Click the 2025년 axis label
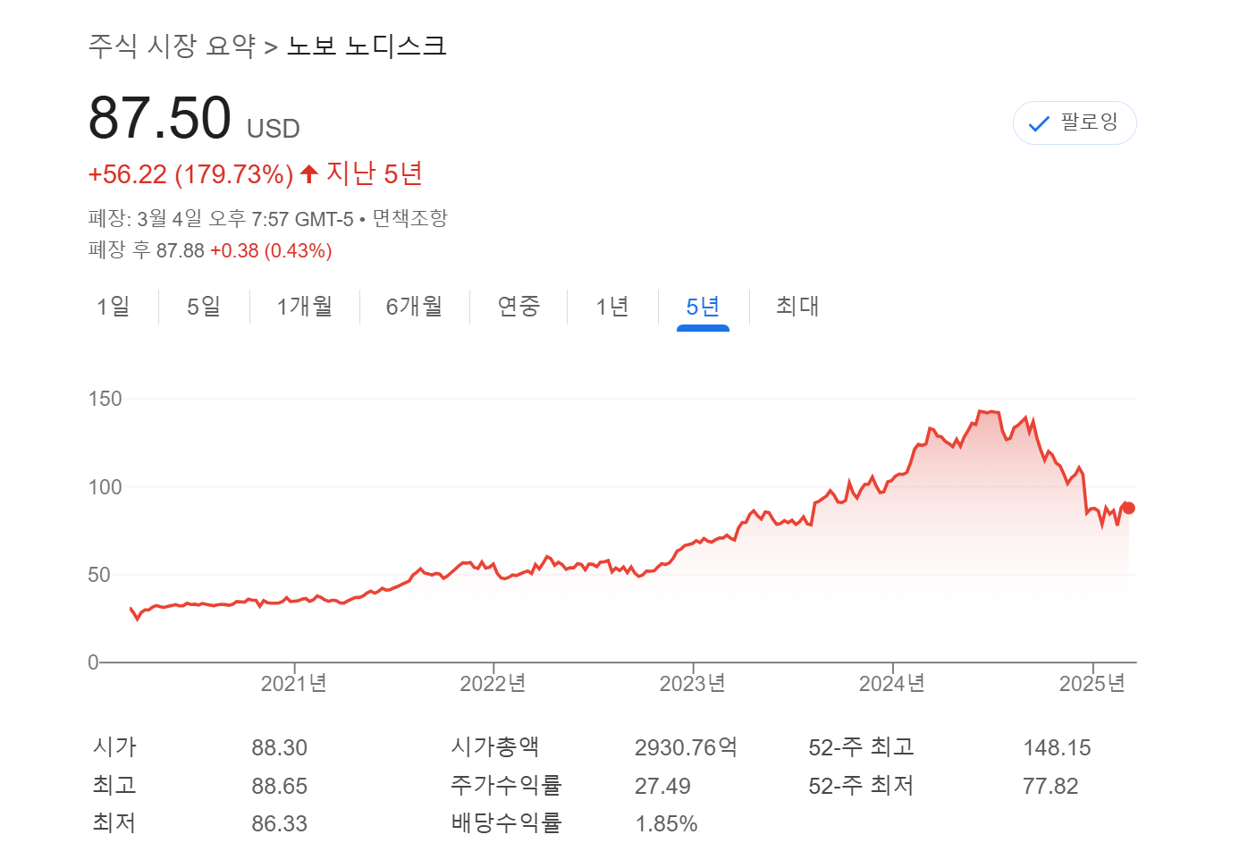The width and height of the screenshot is (1248, 843). (1092, 684)
